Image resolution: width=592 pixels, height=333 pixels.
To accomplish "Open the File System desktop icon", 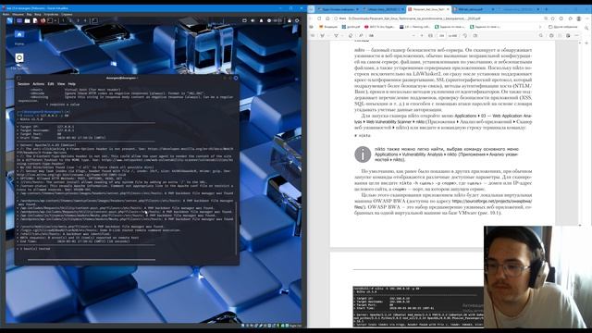I will coord(19,60).
